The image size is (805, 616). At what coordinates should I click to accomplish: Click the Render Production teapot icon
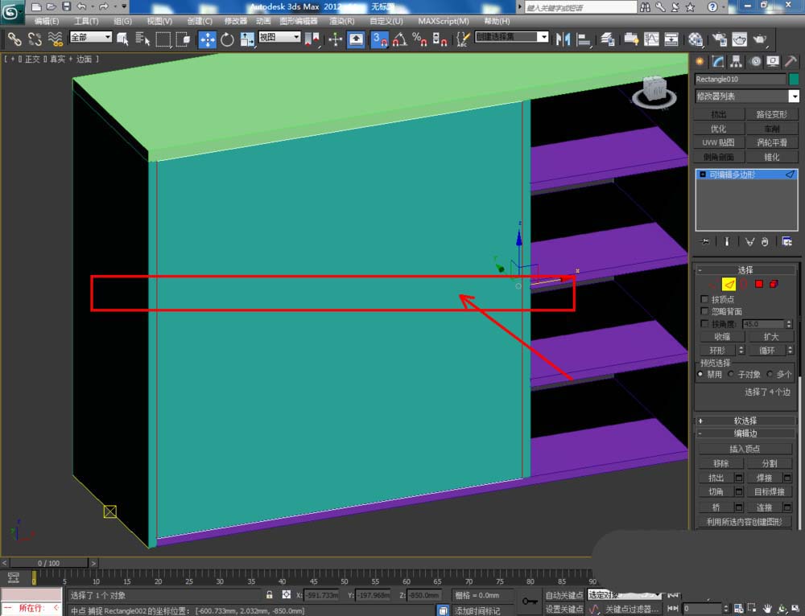[x=760, y=39]
